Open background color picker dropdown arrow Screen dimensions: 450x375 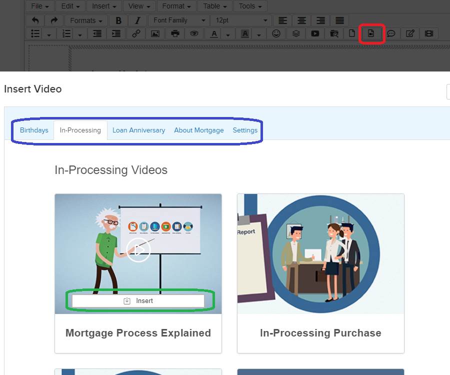259,34
